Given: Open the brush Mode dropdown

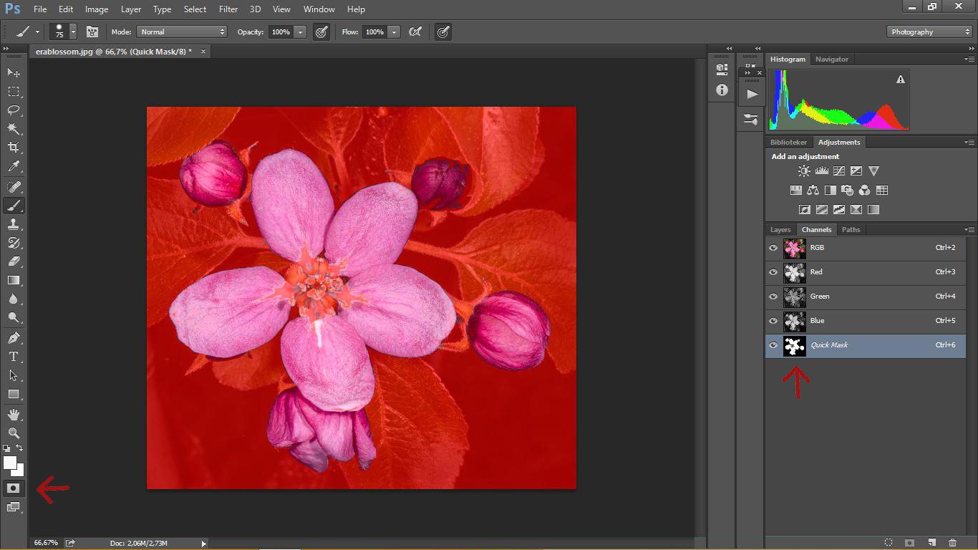Looking at the screenshot, I should [x=182, y=32].
